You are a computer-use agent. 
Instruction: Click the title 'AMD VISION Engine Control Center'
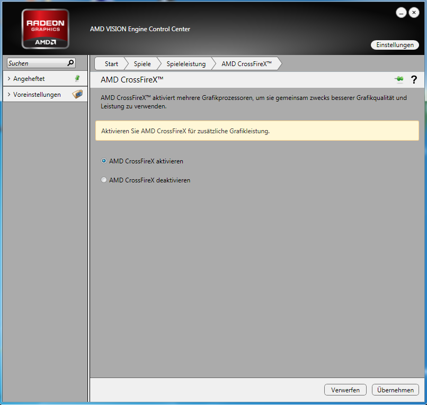140,29
